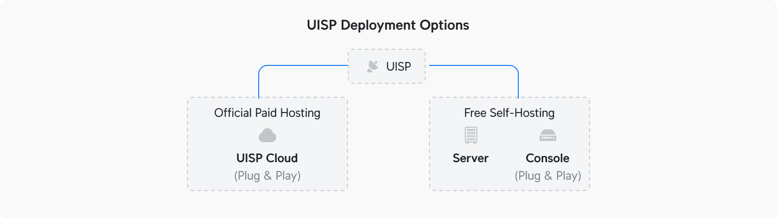The width and height of the screenshot is (777, 218).
Task: Click the word UISP in the diagram title
Action: [322, 25]
